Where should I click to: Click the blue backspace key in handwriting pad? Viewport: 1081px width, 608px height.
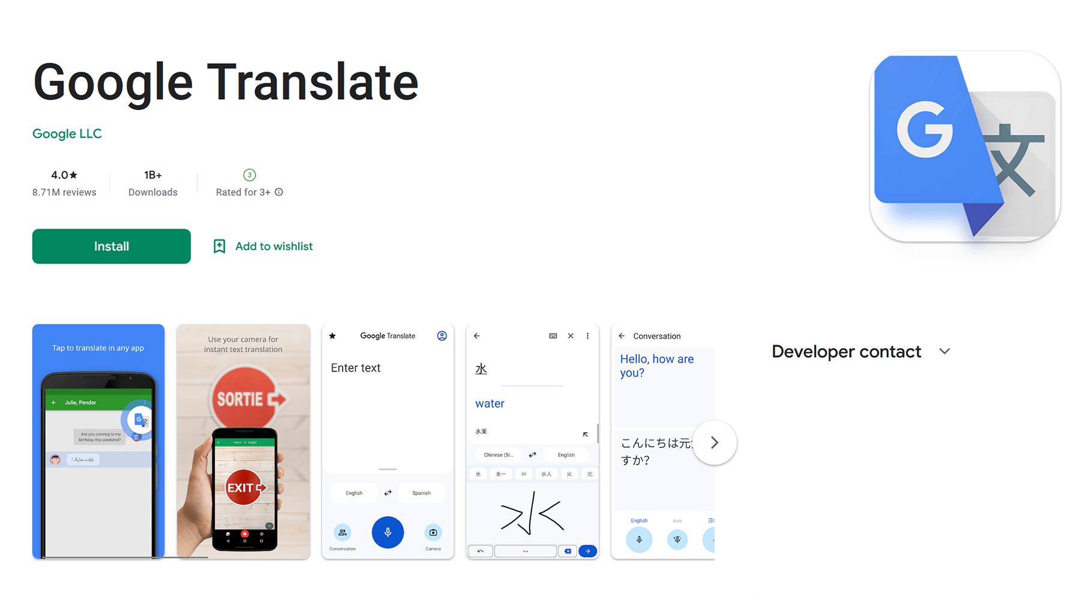click(568, 551)
